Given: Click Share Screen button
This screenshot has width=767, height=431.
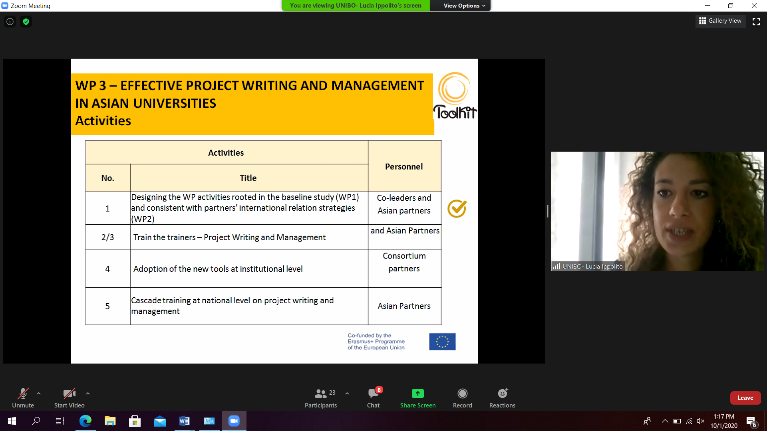Looking at the screenshot, I should [418, 398].
